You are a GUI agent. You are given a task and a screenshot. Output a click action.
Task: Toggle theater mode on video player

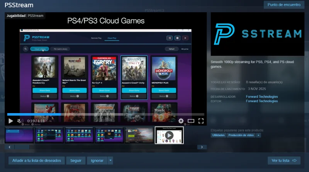191,121
